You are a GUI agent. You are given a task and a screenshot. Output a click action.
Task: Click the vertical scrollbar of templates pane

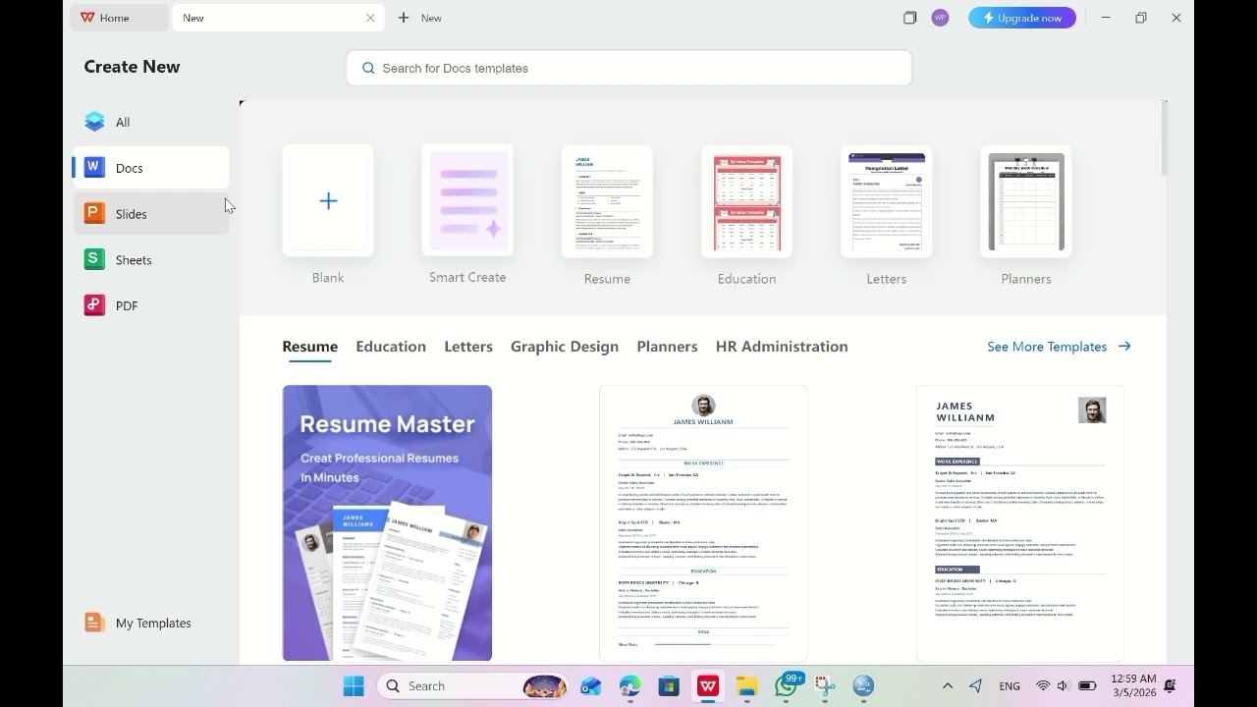pos(1165,138)
